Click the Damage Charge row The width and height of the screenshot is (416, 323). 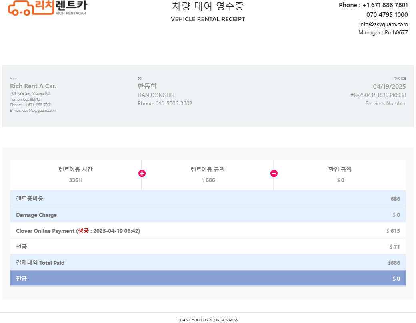point(208,214)
